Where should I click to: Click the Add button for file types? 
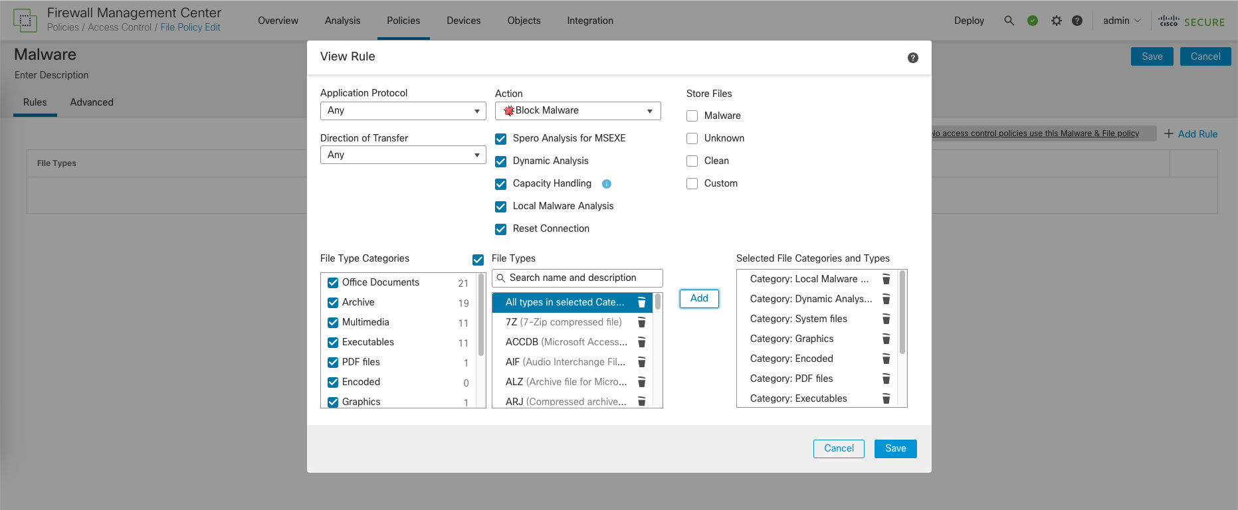click(698, 299)
